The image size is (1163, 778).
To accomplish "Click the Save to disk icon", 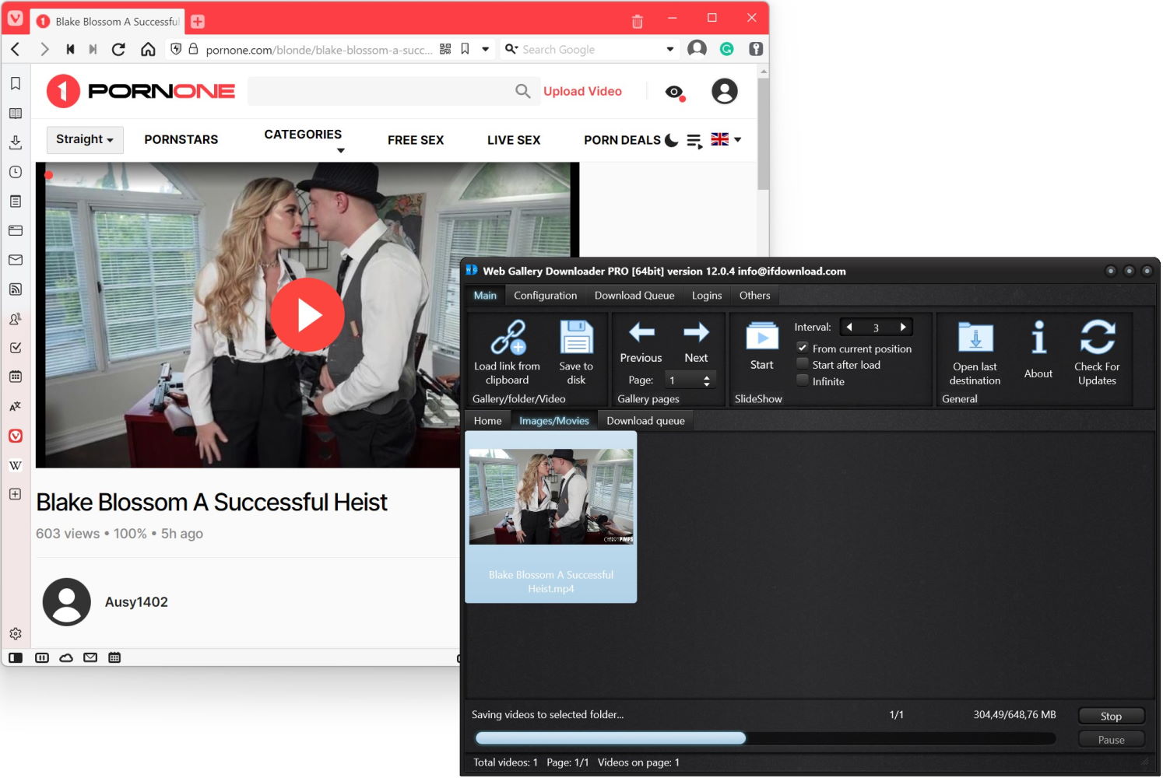I will pos(576,352).
